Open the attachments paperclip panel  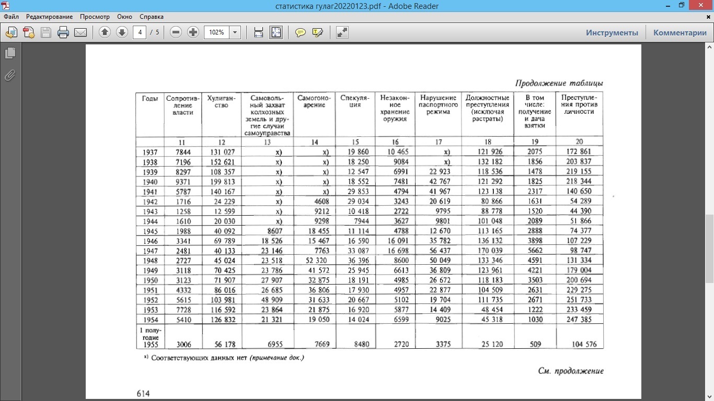tap(10, 76)
